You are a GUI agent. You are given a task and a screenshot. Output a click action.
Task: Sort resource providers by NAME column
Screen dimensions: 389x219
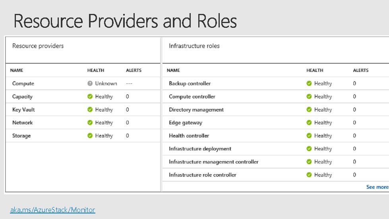(17, 70)
